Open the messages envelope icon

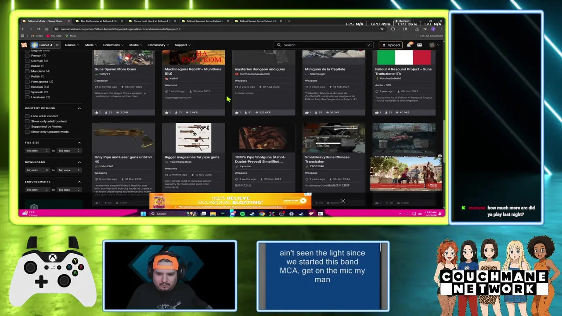coord(419,45)
